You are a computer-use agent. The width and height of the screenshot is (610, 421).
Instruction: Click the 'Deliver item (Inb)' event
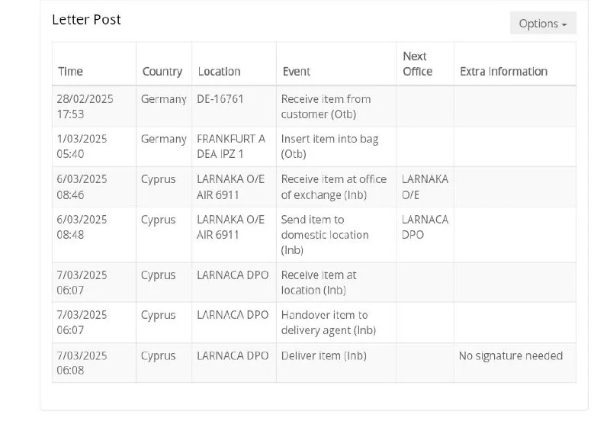(323, 356)
